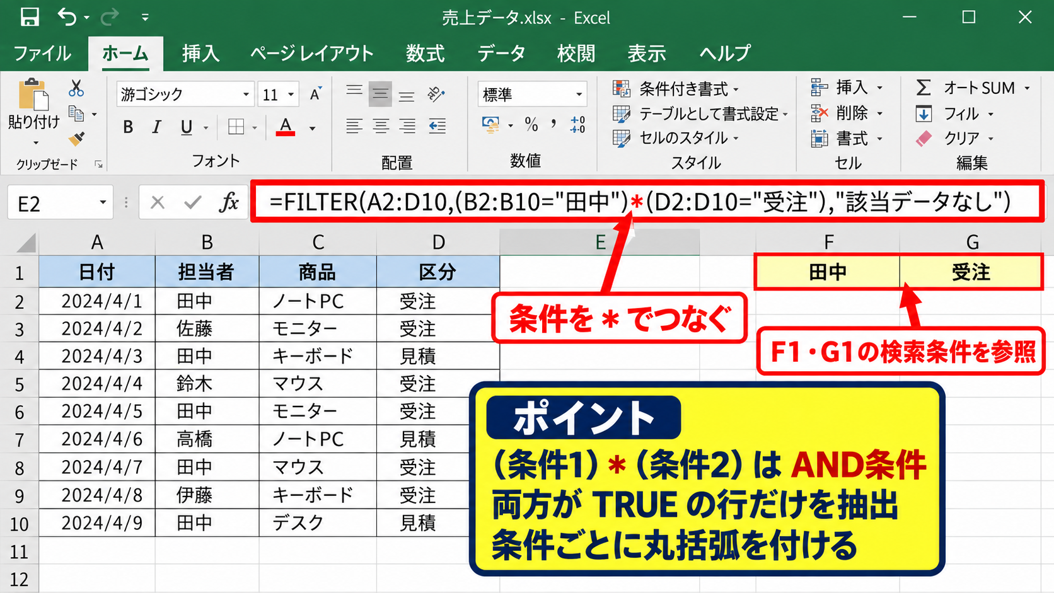Click the Increase decimal icon
The image size is (1054, 593).
click(577, 124)
